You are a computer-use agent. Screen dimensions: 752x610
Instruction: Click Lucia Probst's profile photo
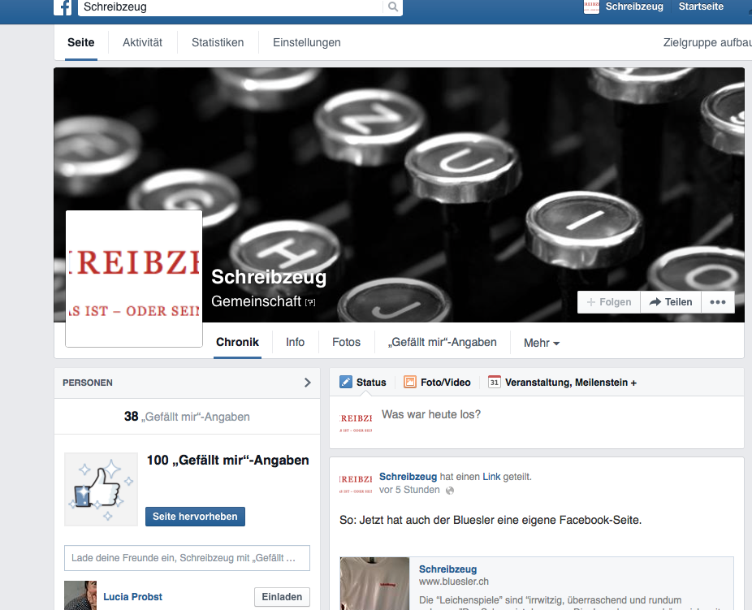(x=80, y=595)
